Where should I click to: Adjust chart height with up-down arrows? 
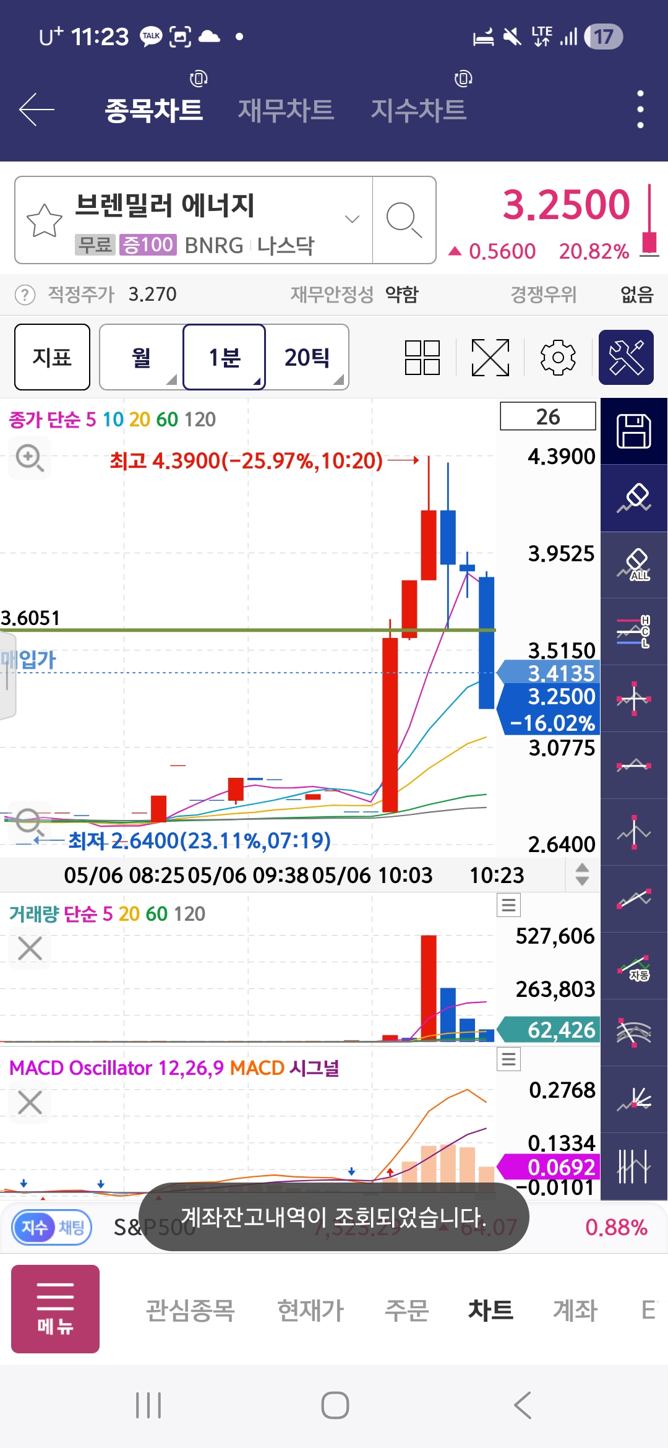(x=582, y=874)
